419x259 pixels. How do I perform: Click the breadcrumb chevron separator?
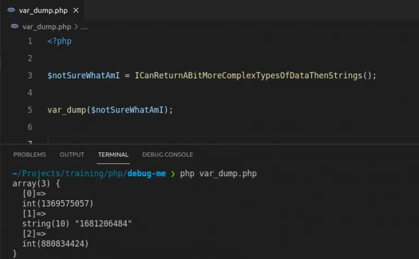[76, 26]
